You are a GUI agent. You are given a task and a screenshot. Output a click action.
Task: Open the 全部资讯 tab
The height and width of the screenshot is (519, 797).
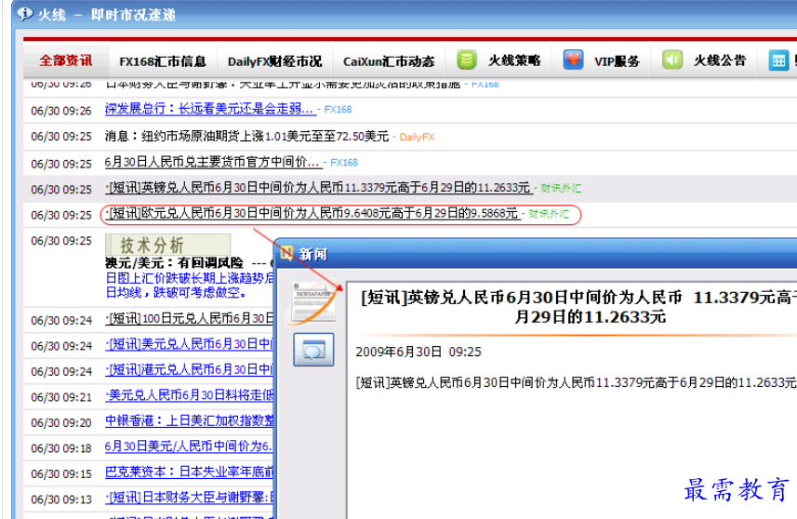coord(66,61)
